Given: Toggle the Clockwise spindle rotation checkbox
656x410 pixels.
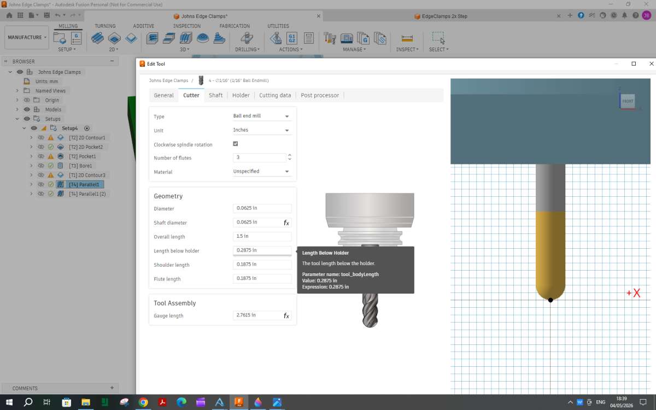Looking at the screenshot, I should click(236, 144).
